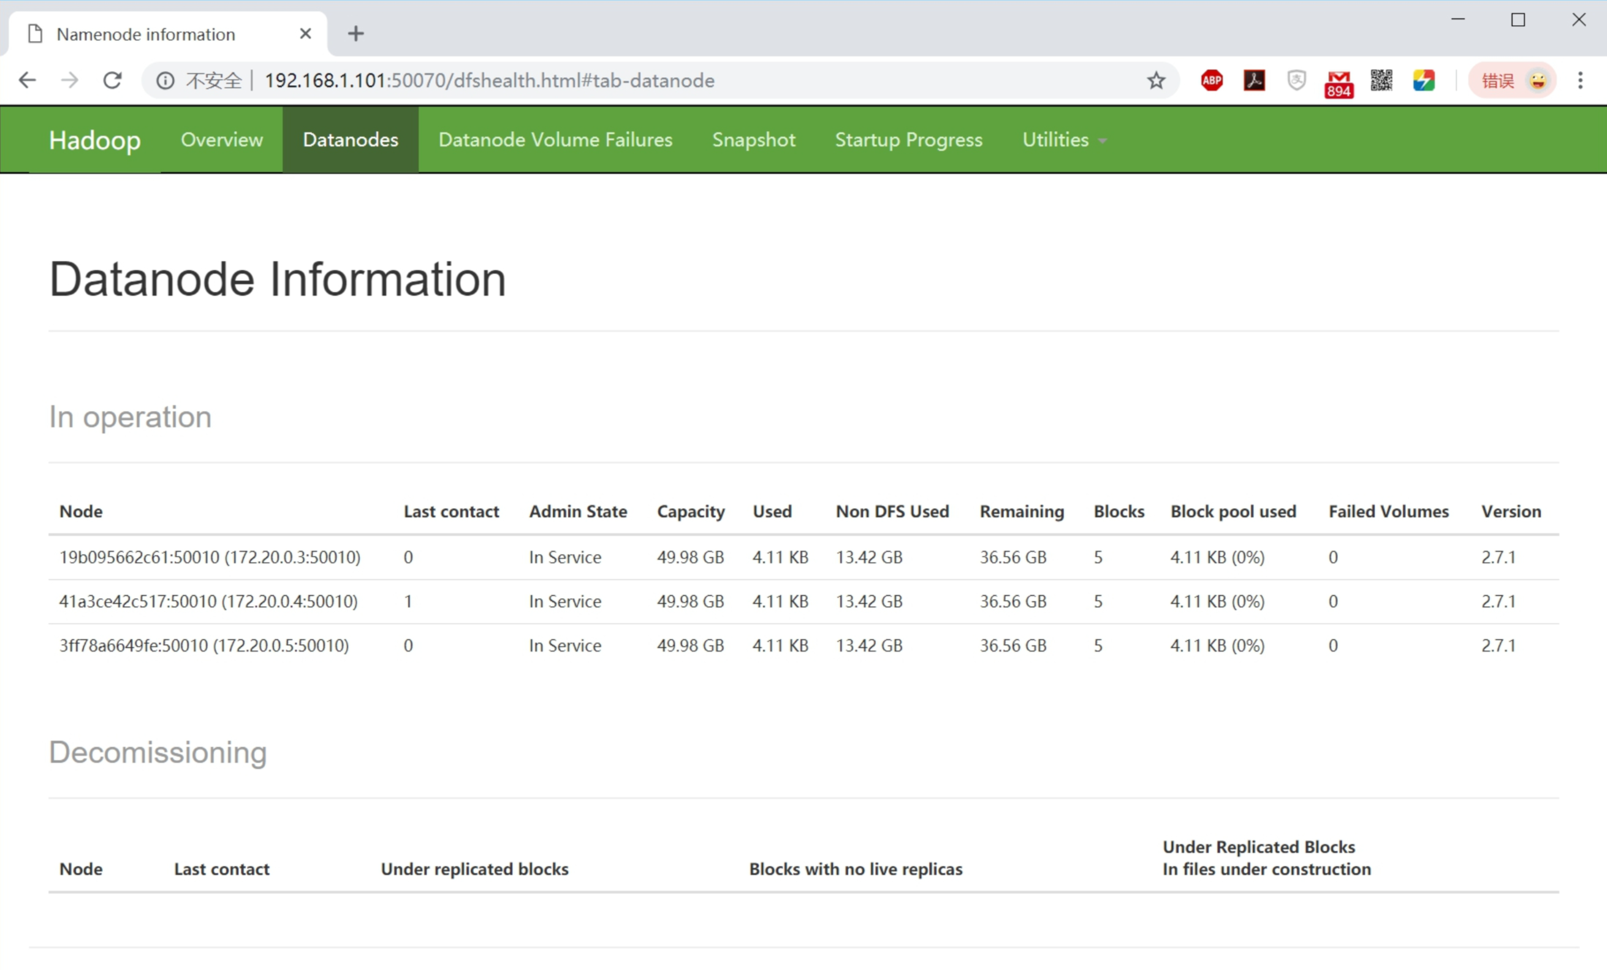Click the profile error button
The image size is (1607, 970).
(1511, 80)
